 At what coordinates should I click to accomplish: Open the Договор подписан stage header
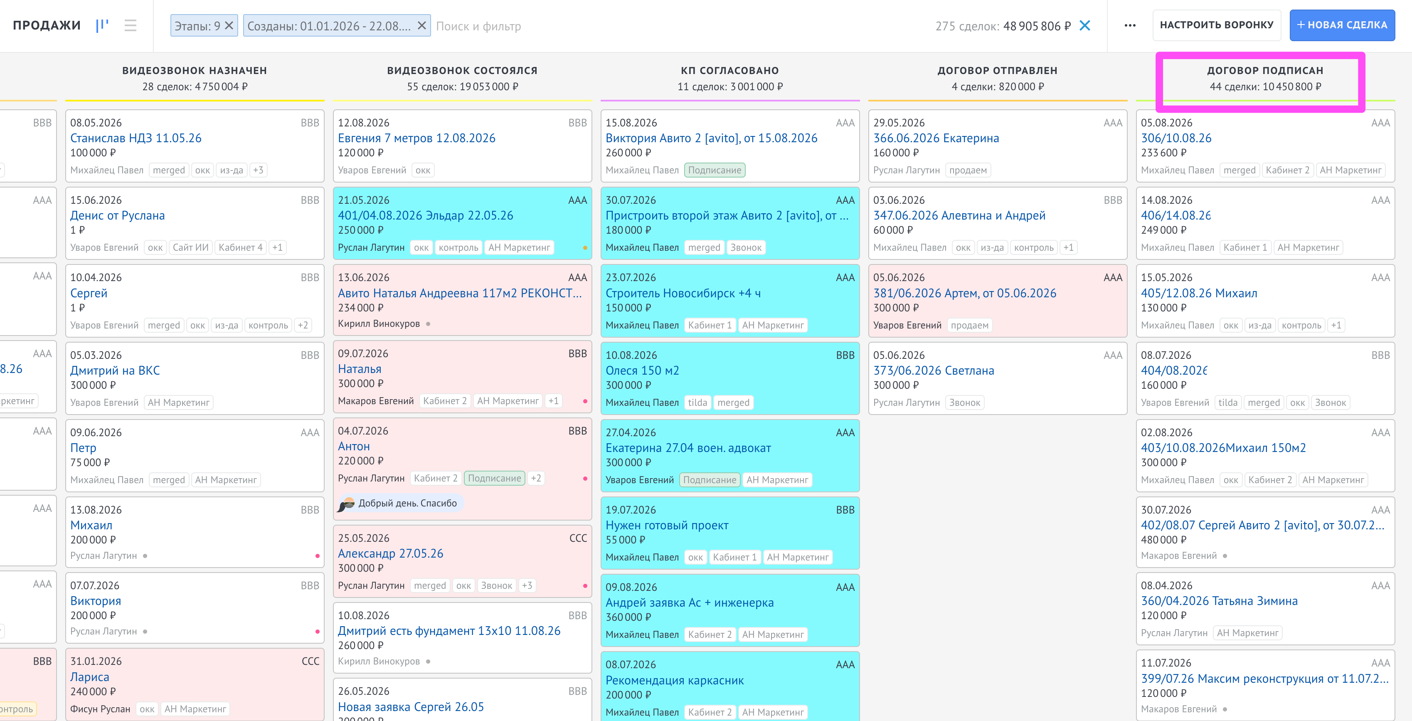pyautogui.click(x=1264, y=79)
